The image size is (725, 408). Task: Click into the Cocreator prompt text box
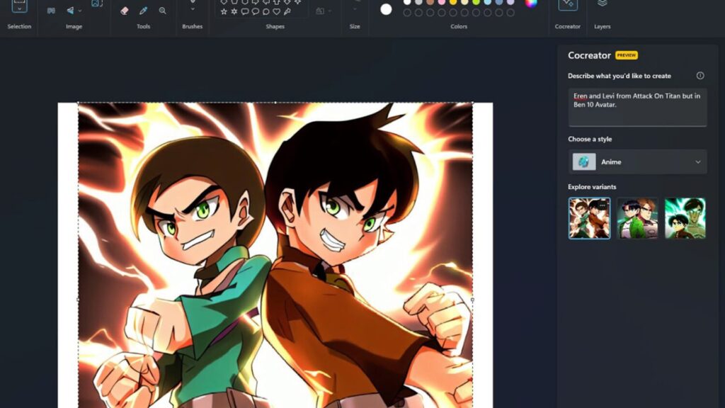[x=637, y=108]
